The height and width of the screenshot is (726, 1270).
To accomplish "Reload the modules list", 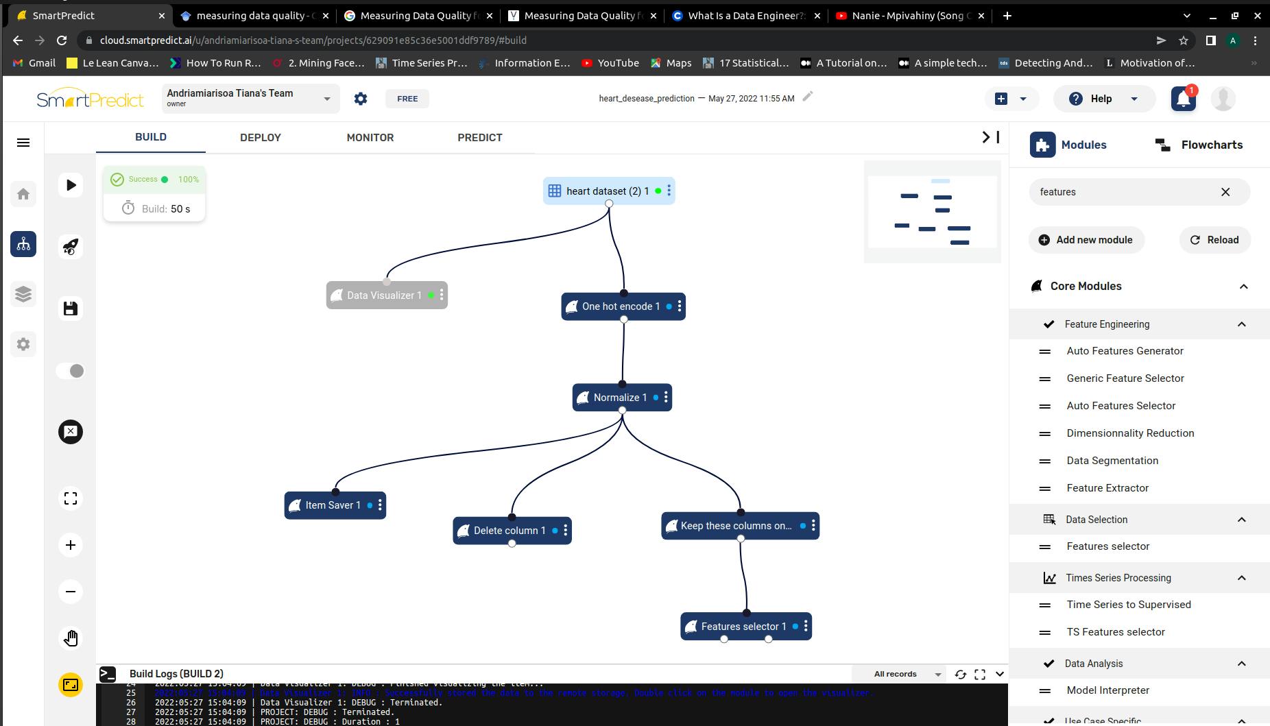I will 1214,240.
